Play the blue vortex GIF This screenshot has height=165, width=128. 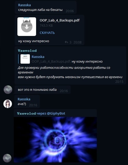click(55, 140)
